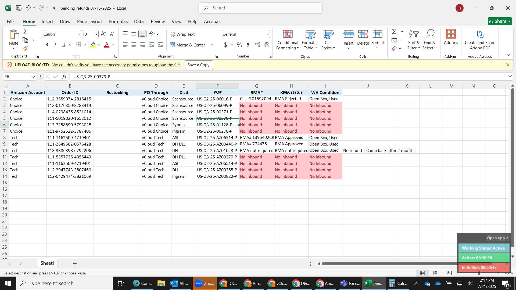516x290 pixels.
Task: Open the Name Box dropdown arrow
Action: [x=33, y=77]
